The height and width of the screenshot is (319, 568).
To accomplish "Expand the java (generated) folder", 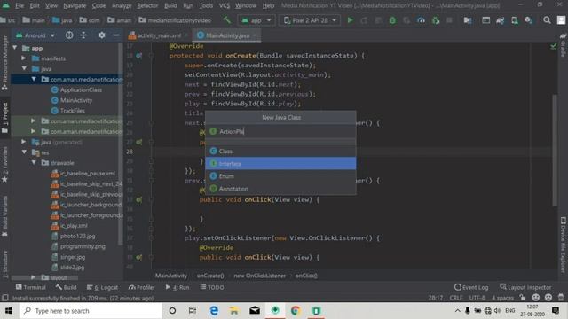I will pyautogui.click(x=24, y=142).
